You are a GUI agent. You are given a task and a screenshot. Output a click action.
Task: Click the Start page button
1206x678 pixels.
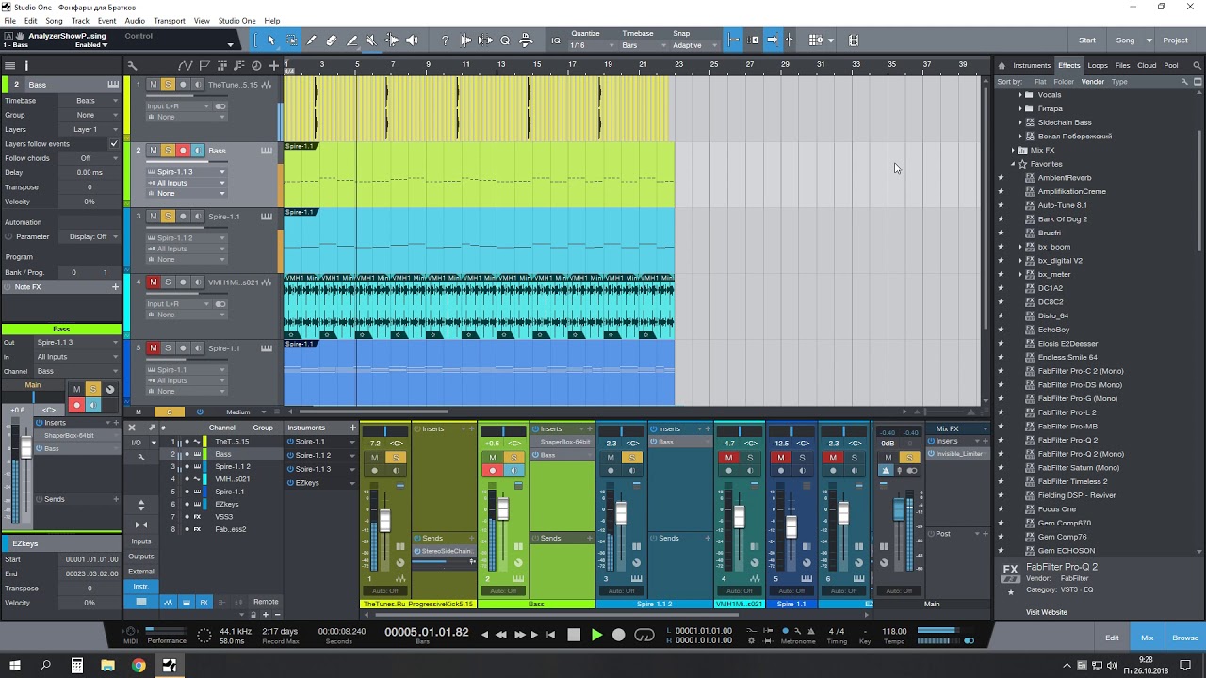coord(1087,40)
